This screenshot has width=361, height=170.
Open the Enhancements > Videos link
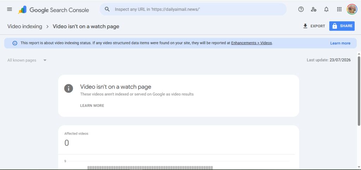(251, 43)
